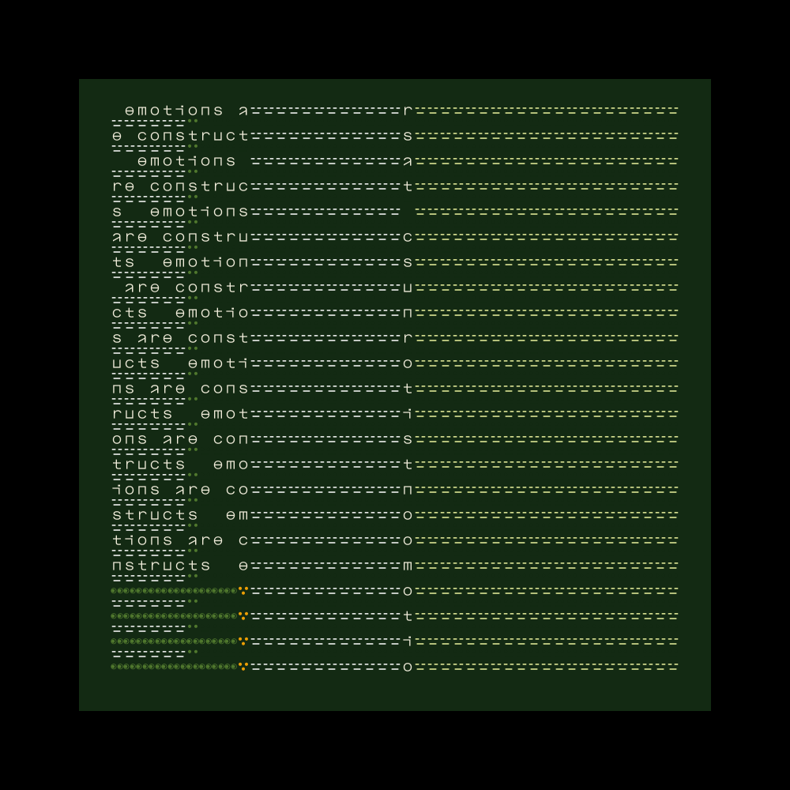This screenshot has width=790, height=790.
Task: Click the 'cts emotio' text line
Action: [180, 313]
